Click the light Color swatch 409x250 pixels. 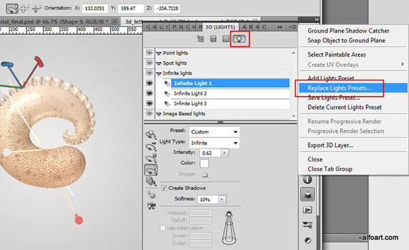[x=204, y=163]
